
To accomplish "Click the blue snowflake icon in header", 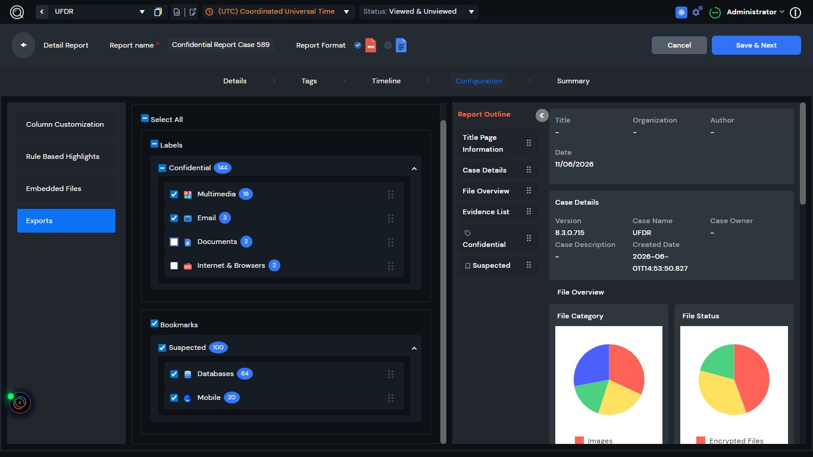I will point(681,12).
